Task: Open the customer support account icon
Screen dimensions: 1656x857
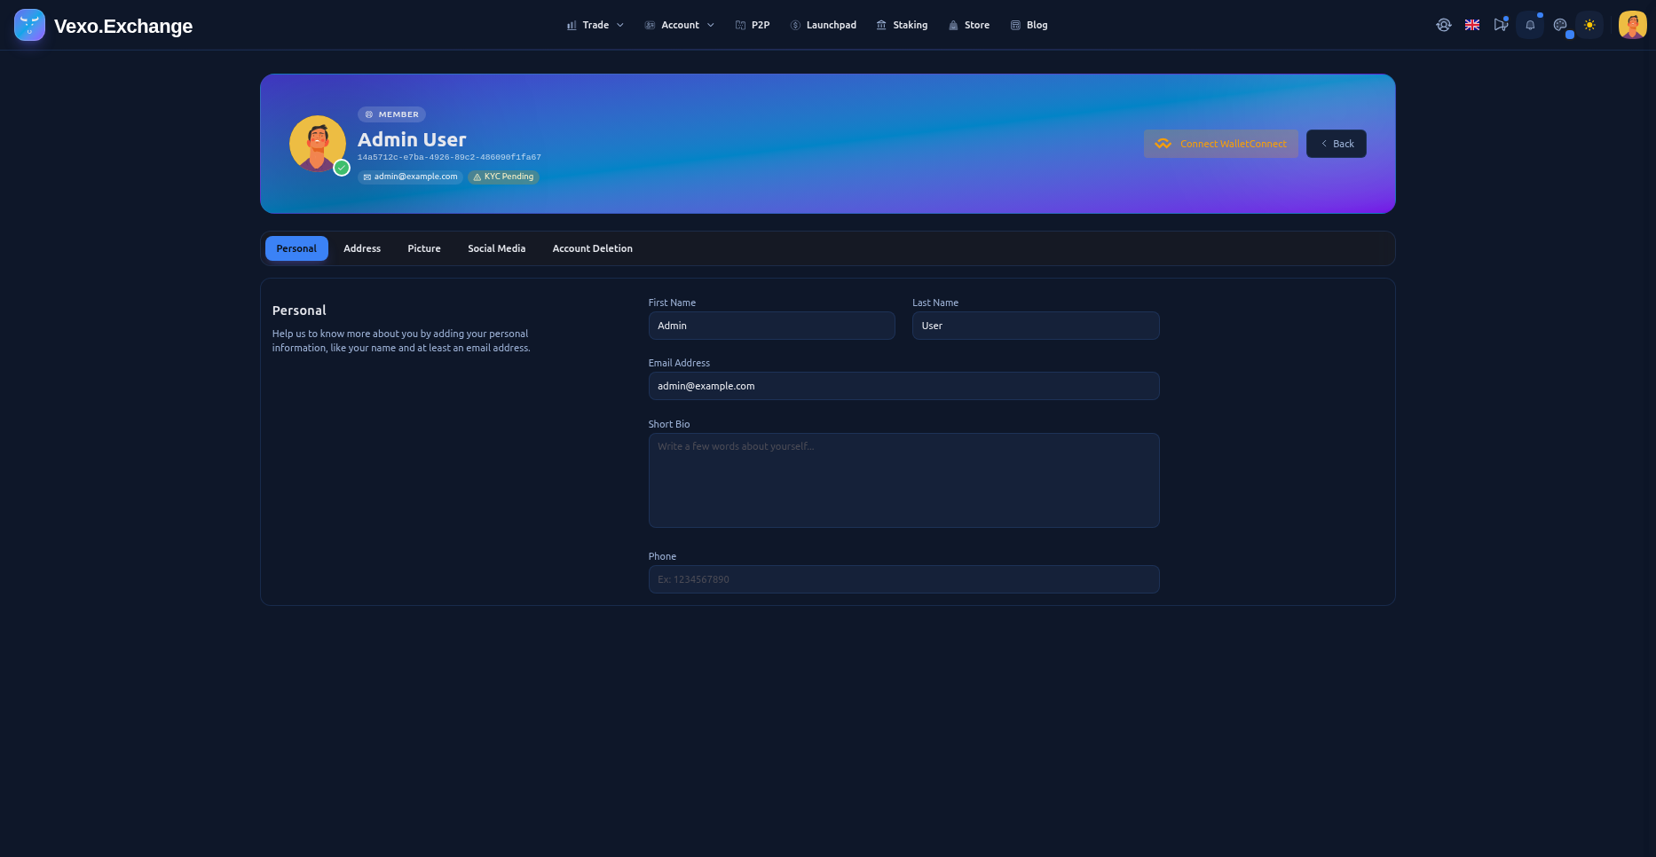Action: (1444, 25)
